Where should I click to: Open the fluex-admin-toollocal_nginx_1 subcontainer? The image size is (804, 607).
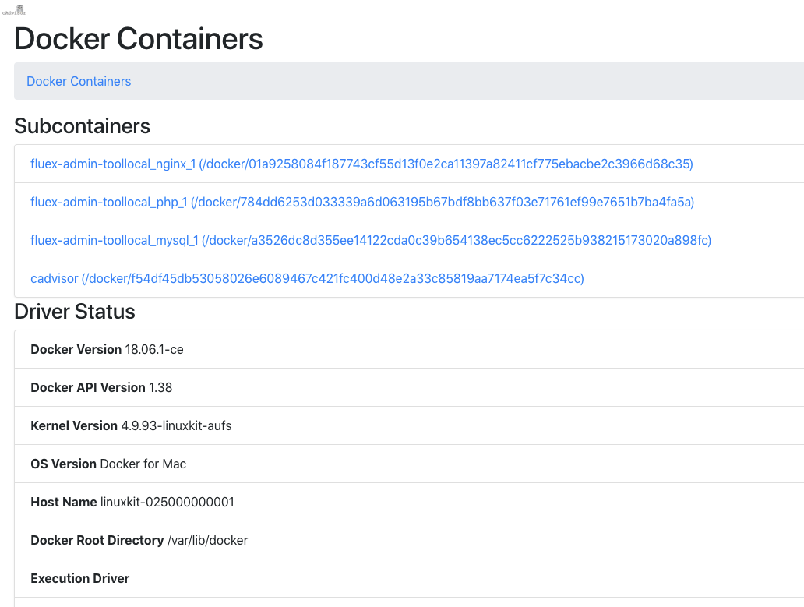point(361,164)
